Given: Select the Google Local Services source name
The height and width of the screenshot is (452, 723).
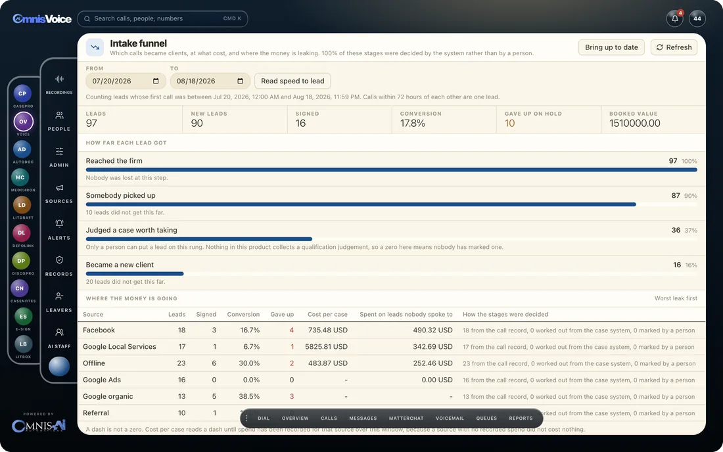Looking at the screenshot, I should [120, 347].
